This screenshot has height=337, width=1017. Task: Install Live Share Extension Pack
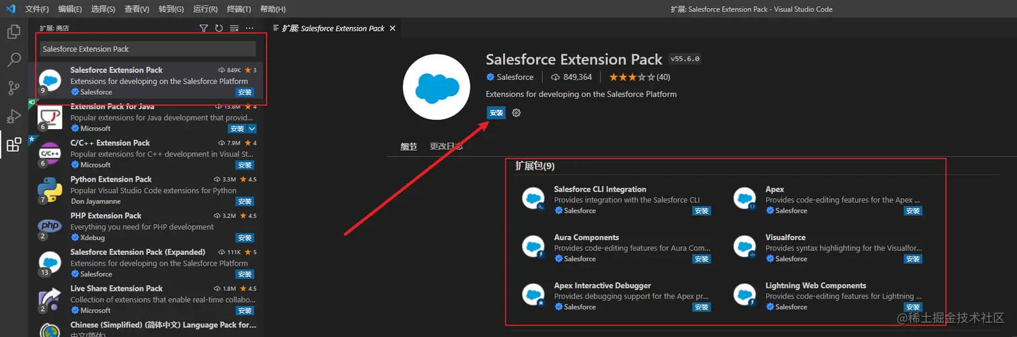click(245, 311)
